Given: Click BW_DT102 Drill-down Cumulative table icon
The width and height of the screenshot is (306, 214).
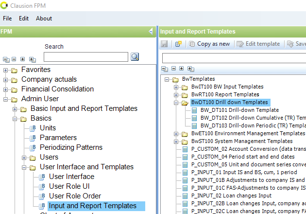Looking at the screenshot, I should click(x=194, y=118).
